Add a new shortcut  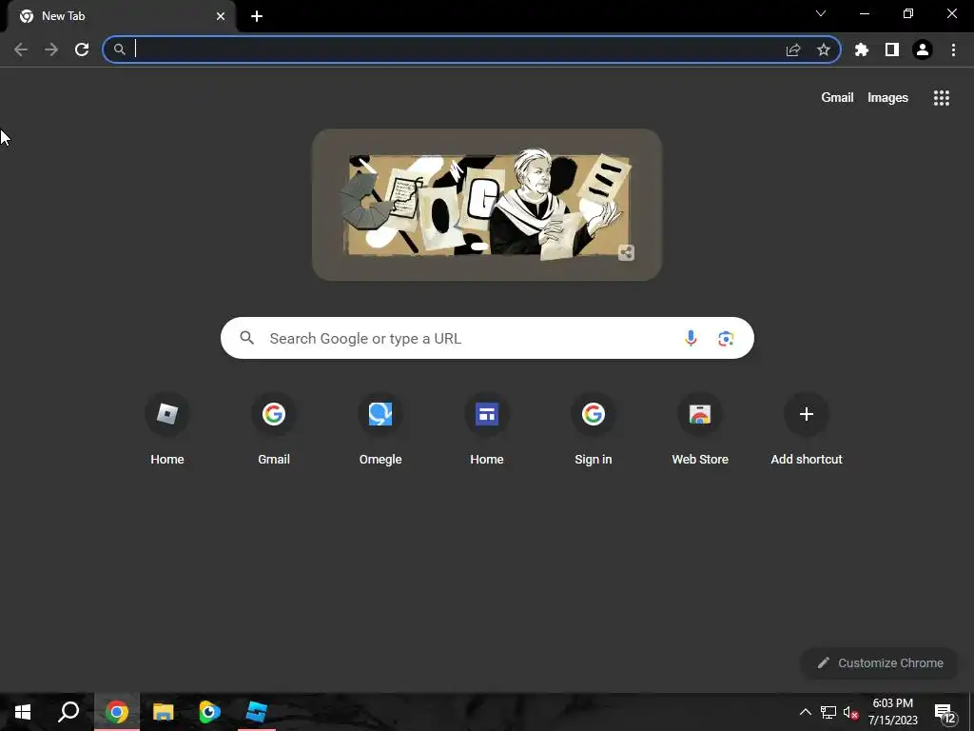pyautogui.click(x=807, y=429)
